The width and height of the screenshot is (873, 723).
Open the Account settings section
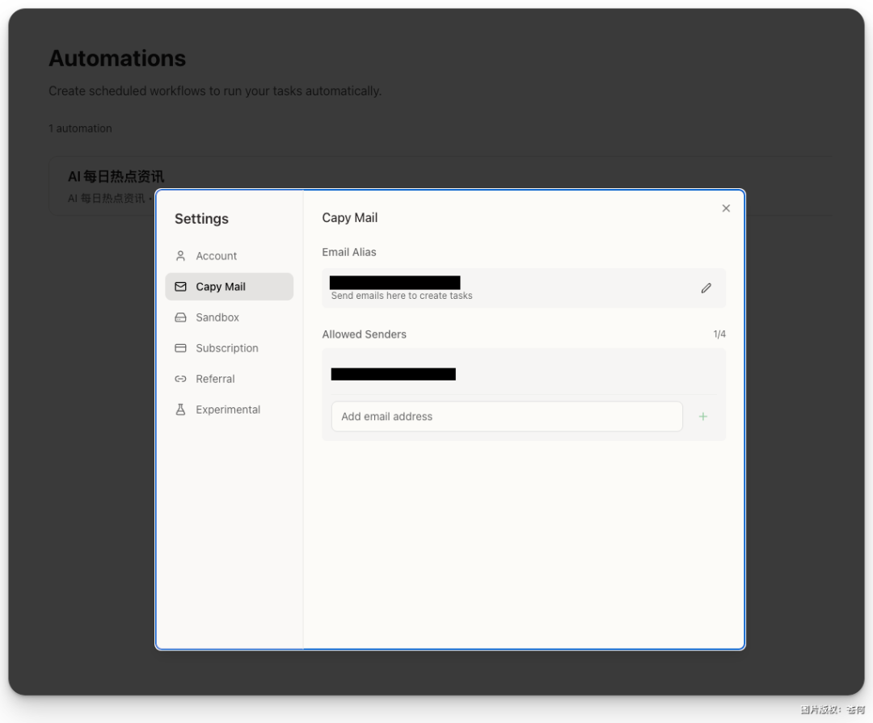(x=216, y=255)
